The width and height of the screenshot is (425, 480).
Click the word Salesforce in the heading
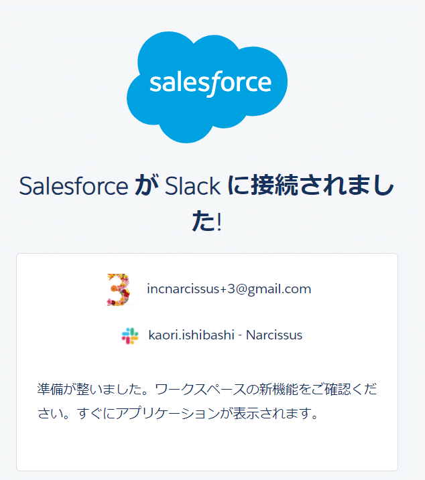coord(73,185)
